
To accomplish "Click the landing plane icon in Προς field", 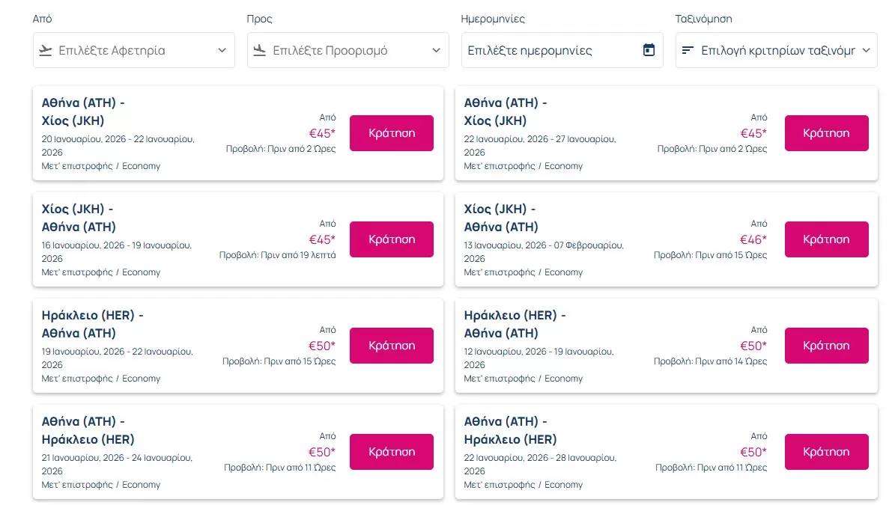I will point(260,50).
